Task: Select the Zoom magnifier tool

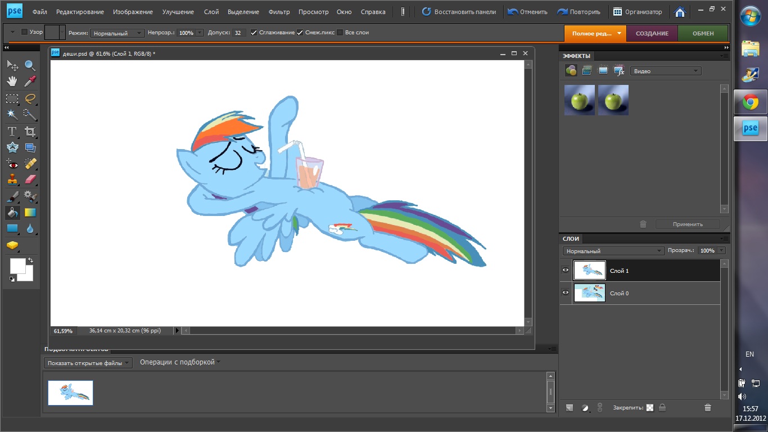Action: click(30, 66)
